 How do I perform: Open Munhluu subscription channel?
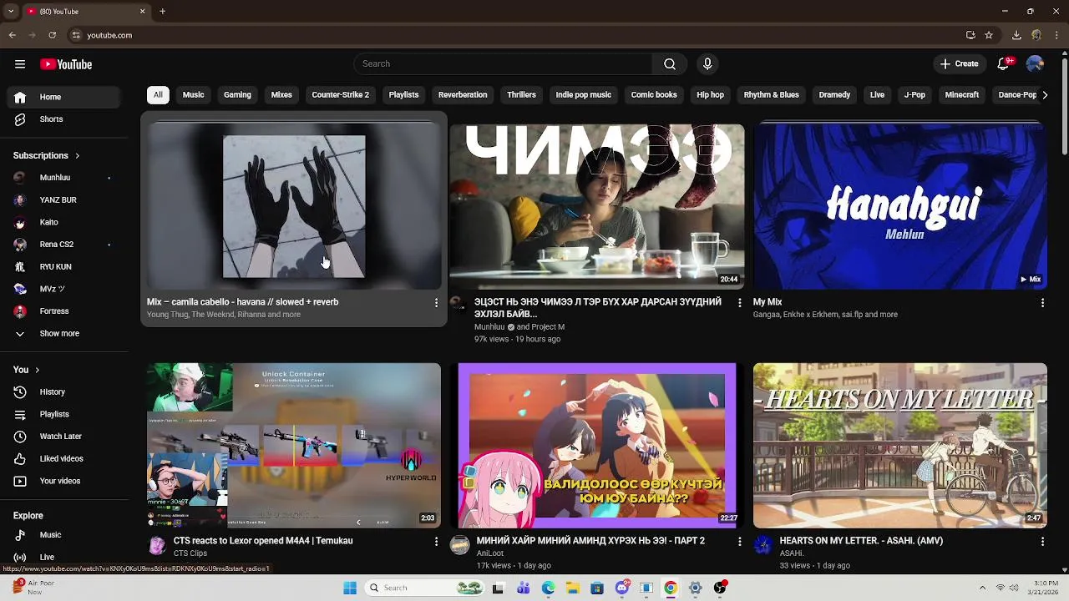click(64, 178)
